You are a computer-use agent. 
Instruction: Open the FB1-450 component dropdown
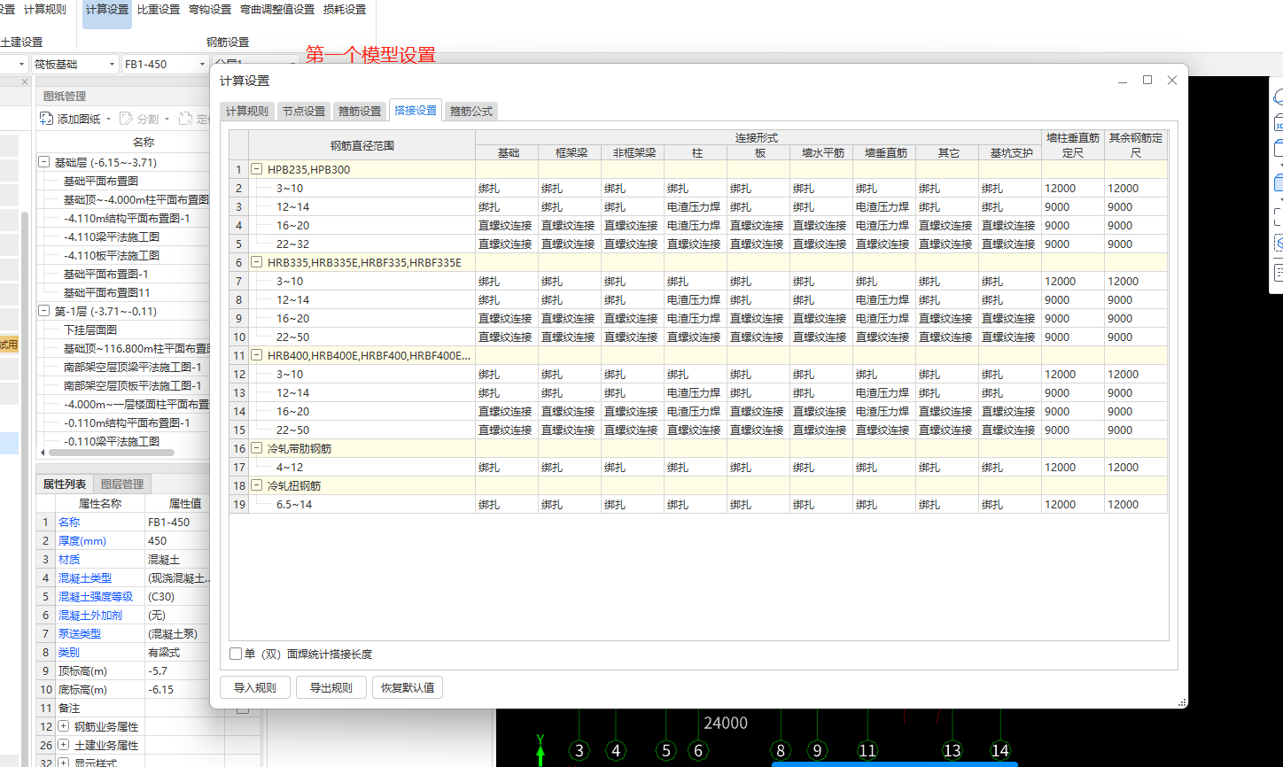tap(200, 65)
